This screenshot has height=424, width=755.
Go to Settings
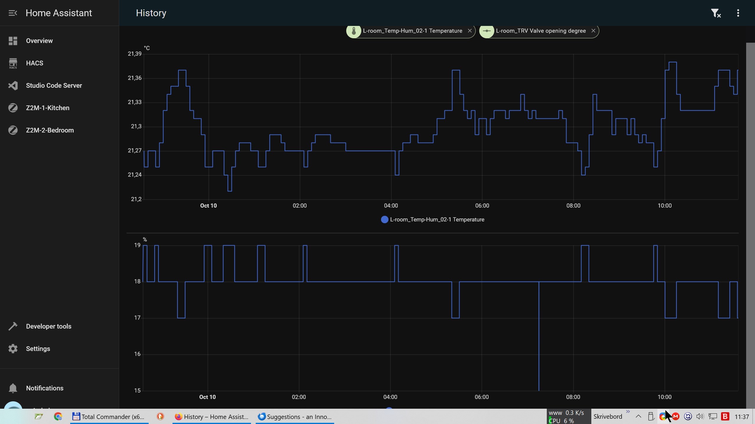(x=38, y=349)
